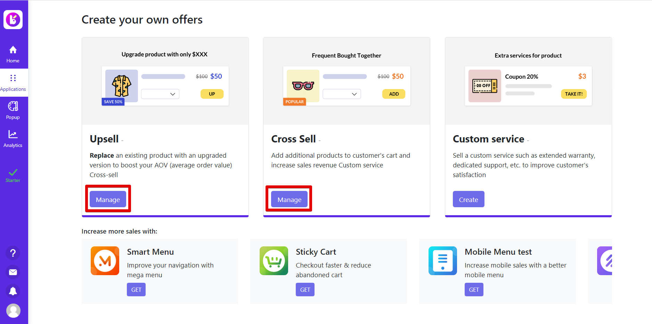Viewport: 652px width, 324px height.
Task: Click GET for Mobile Menu test
Action: (x=474, y=290)
